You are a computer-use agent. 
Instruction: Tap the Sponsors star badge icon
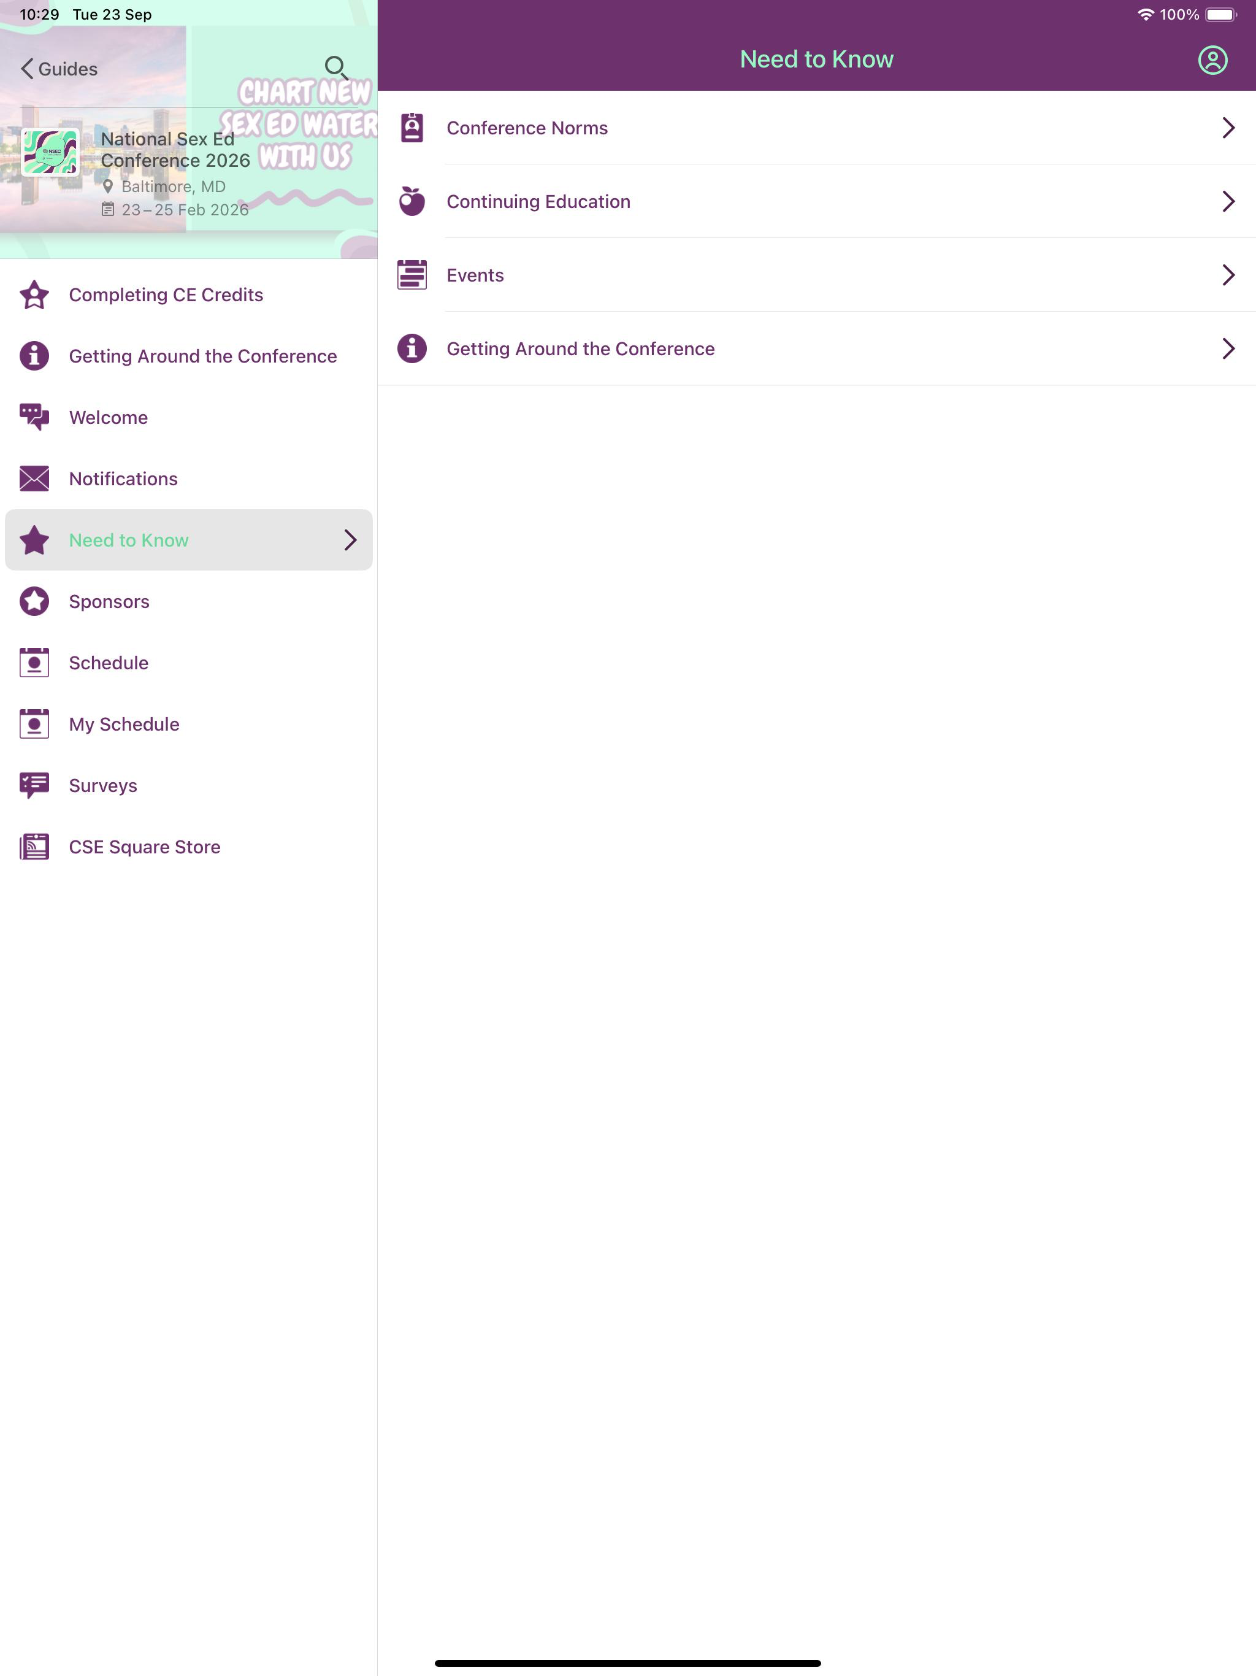(x=34, y=602)
